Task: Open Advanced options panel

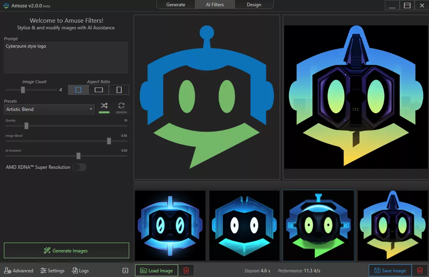Action: click(x=19, y=270)
